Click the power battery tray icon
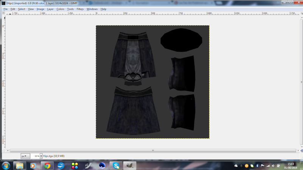This screenshot has width=303, height=170. 278,166
